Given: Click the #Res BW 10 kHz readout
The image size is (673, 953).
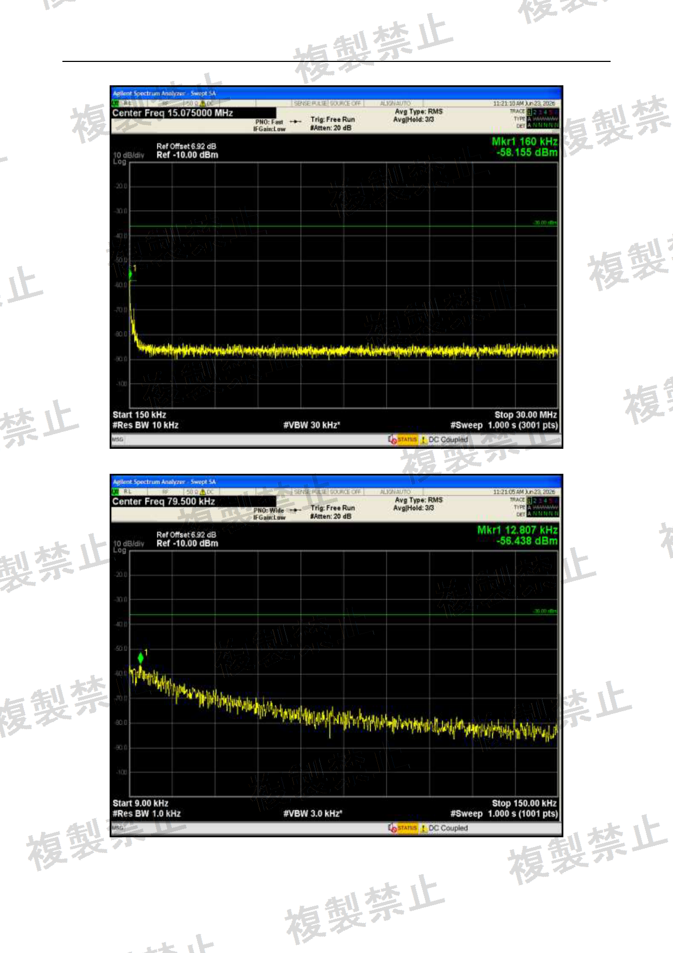Looking at the screenshot, I should pos(145,425).
